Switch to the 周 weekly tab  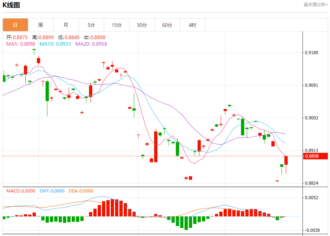41,25
